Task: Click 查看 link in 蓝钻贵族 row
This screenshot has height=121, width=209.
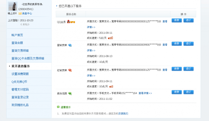Action: click(165, 45)
